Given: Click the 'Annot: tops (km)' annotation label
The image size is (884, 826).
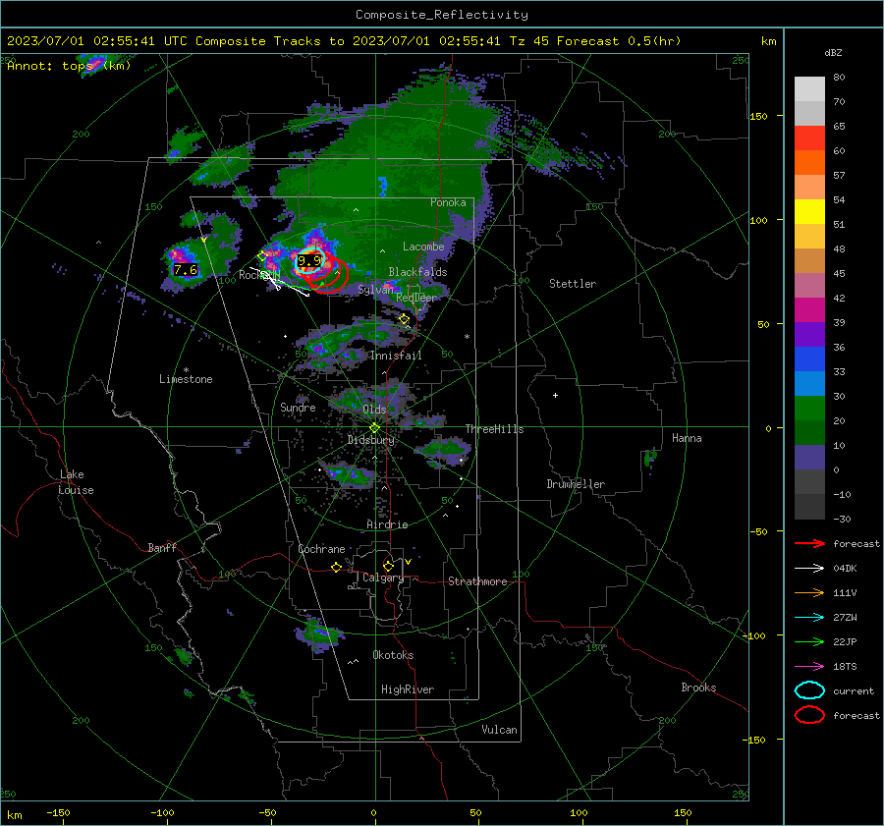Looking at the screenshot, I should [x=69, y=66].
